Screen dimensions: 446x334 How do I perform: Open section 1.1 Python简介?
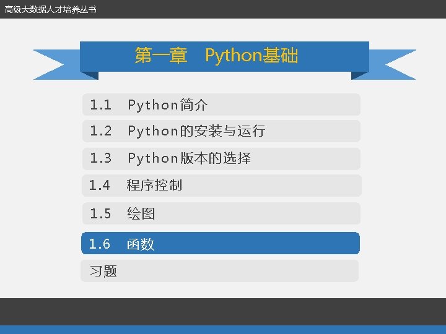221,105
